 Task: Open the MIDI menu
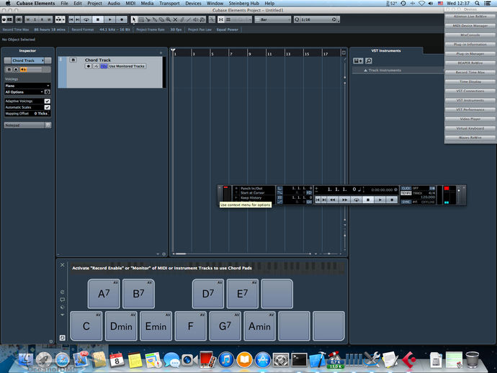click(130, 3)
